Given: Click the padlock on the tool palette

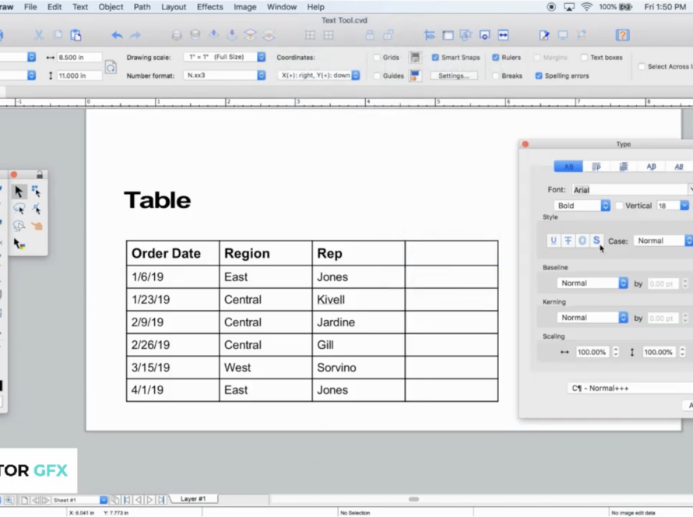Looking at the screenshot, I should pyautogui.click(x=40, y=175).
